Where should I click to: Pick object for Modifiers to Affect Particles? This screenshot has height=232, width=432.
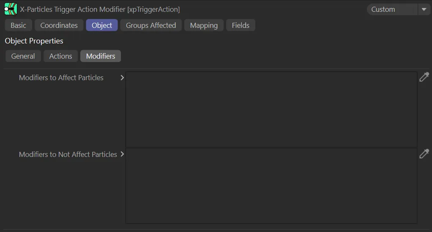click(x=424, y=77)
